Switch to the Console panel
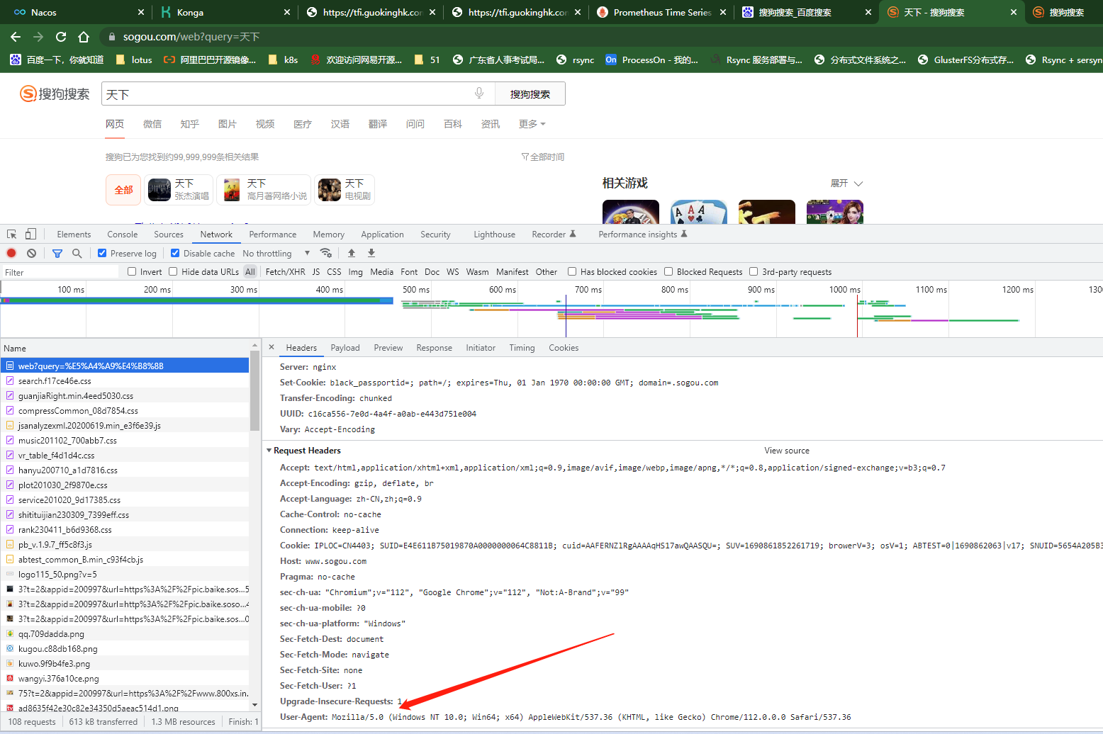This screenshot has width=1103, height=734. pos(123,235)
